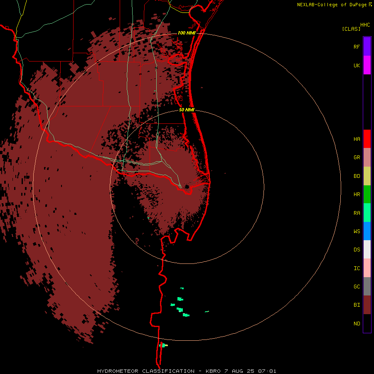
Task: Click the [CLAS] label
Action: tap(351, 29)
